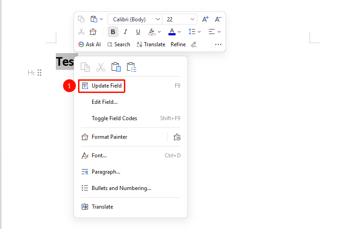Open the Paste options arrow in the floating toolbar
The width and height of the screenshot is (364, 229).
pyautogui.click(x=101, y=19)
